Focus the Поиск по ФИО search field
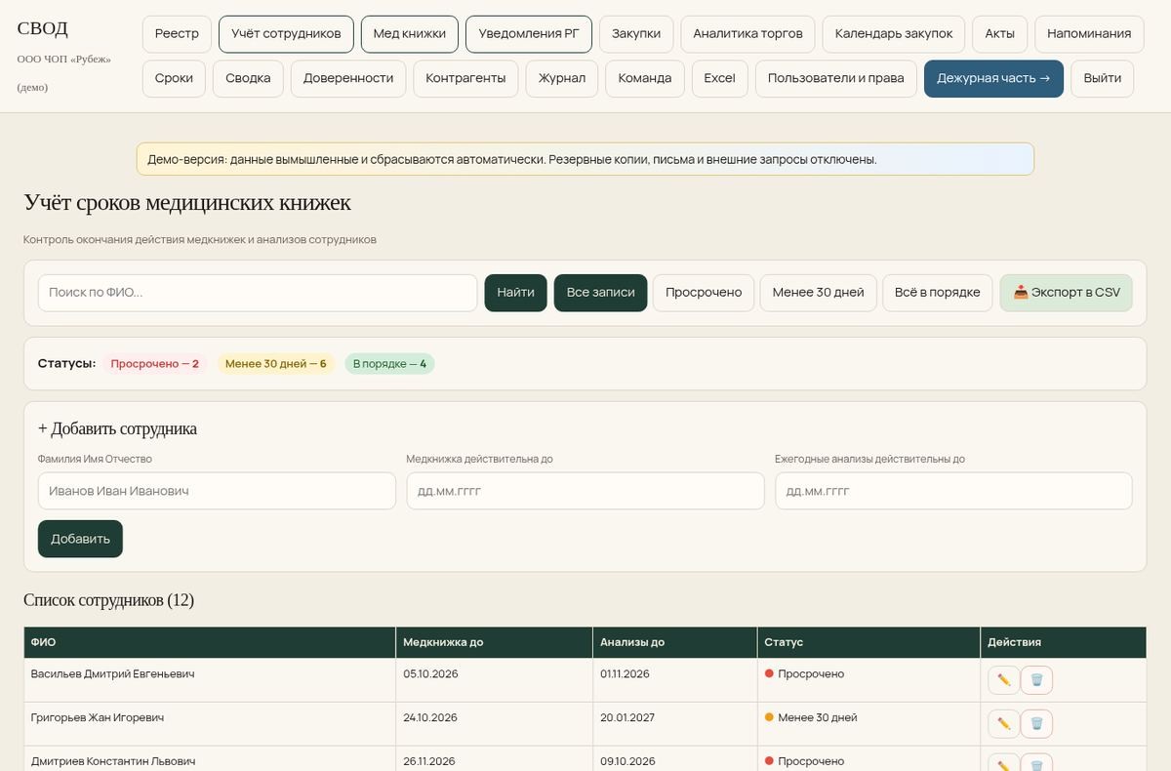 [258, 293]
